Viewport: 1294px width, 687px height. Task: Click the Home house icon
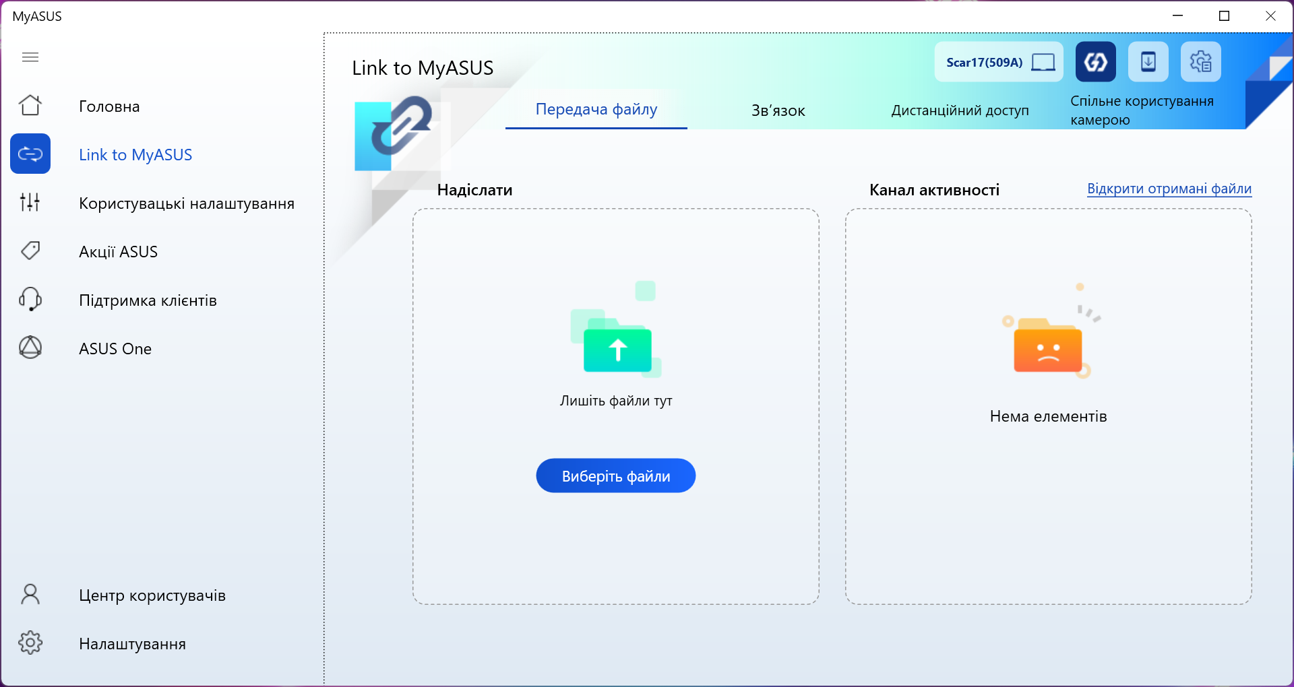30,106
